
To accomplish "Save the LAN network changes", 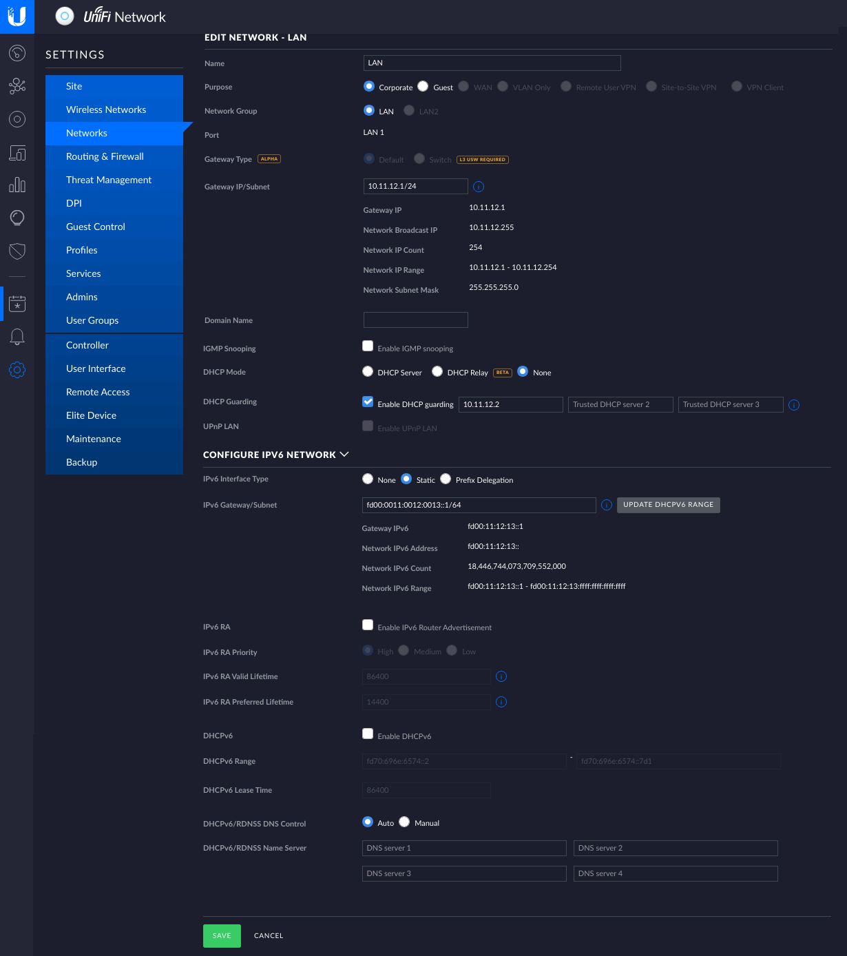I will click(222, 936).
